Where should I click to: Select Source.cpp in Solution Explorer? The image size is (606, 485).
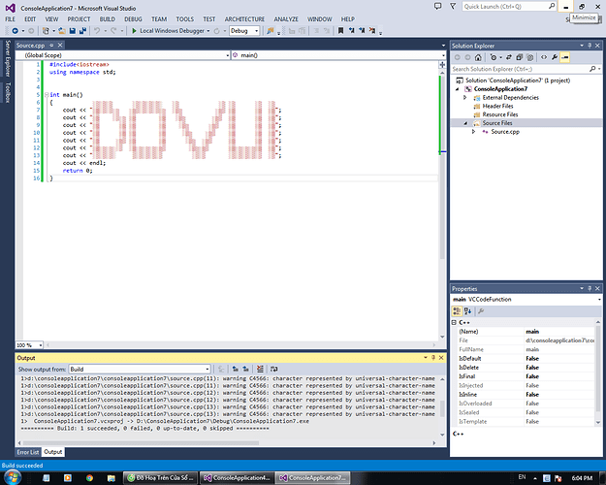(x=505, y=131)
